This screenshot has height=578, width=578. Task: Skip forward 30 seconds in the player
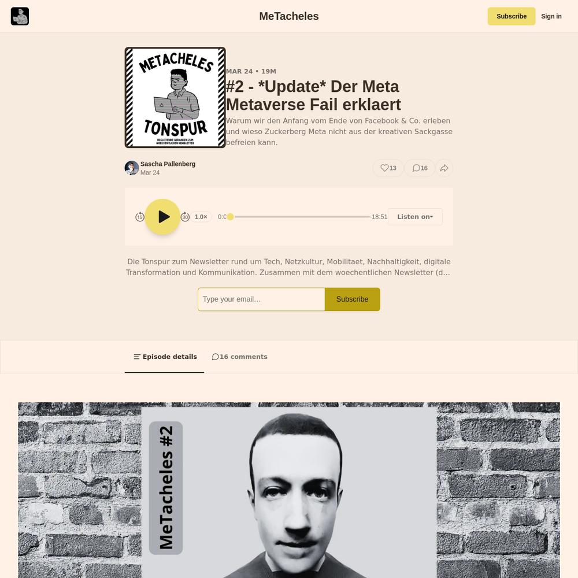[x=185, y=217]
